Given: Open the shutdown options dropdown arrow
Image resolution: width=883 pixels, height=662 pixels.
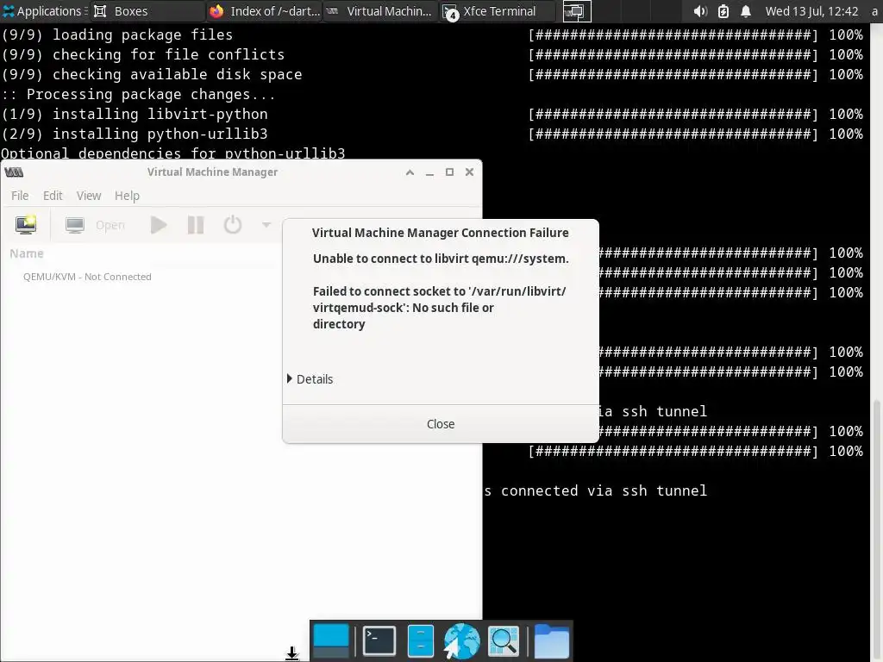Looking at the screenshot, I should (266, 225).
